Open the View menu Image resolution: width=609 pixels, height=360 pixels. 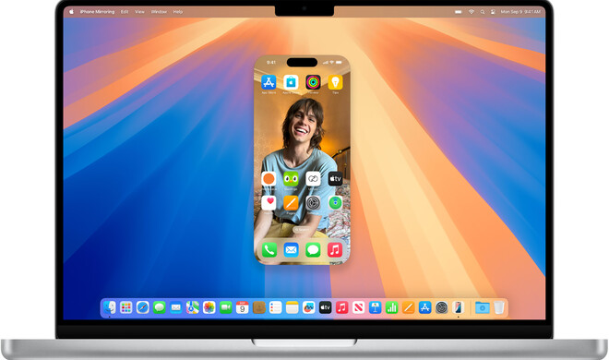tap(140, 12)
